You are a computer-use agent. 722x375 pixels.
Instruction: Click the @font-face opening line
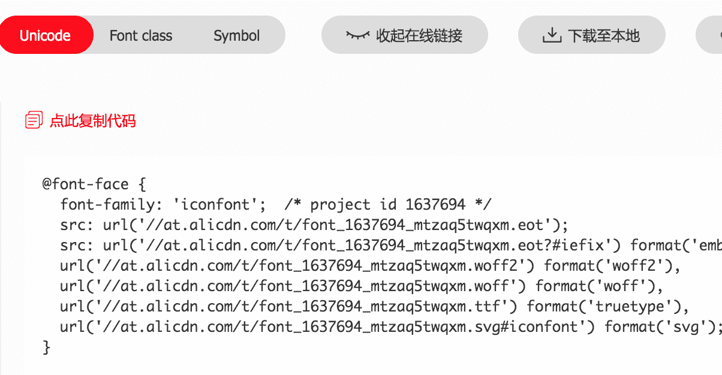(x=94, y=184)
